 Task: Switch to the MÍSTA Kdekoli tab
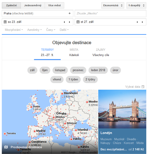[74, 52]
